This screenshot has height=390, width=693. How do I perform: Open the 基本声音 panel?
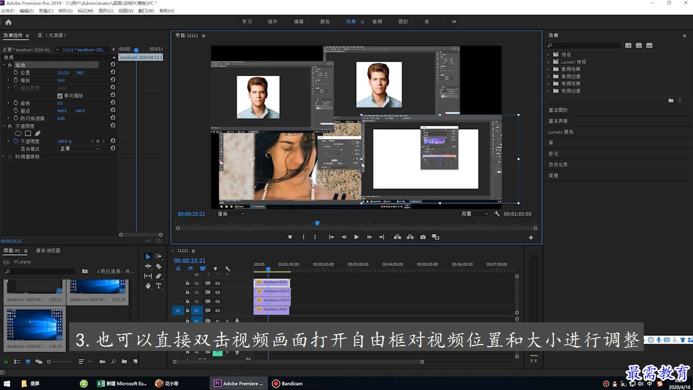coord(558,121)
